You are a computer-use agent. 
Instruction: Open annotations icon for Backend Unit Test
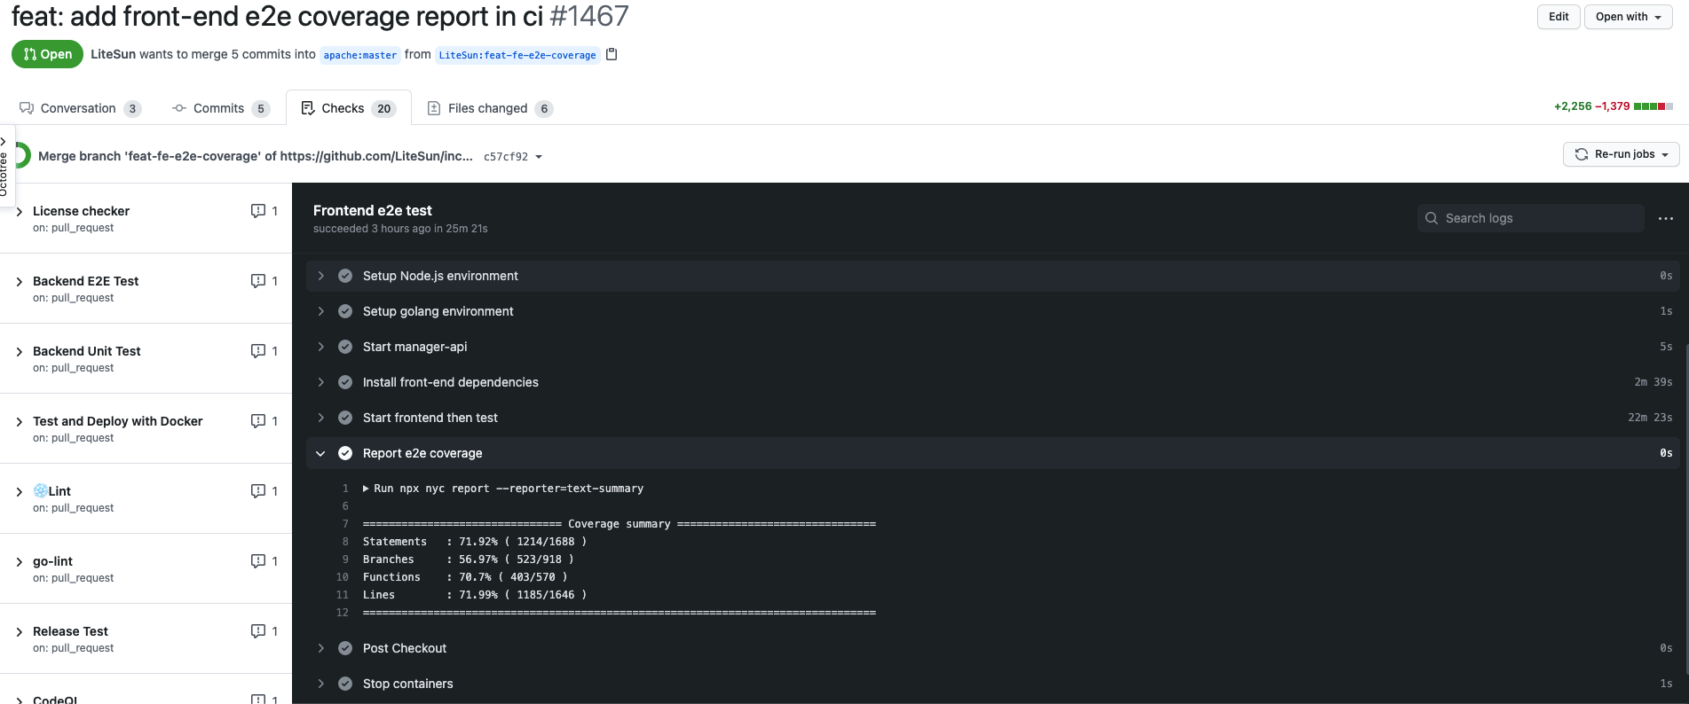click(258, 351)
